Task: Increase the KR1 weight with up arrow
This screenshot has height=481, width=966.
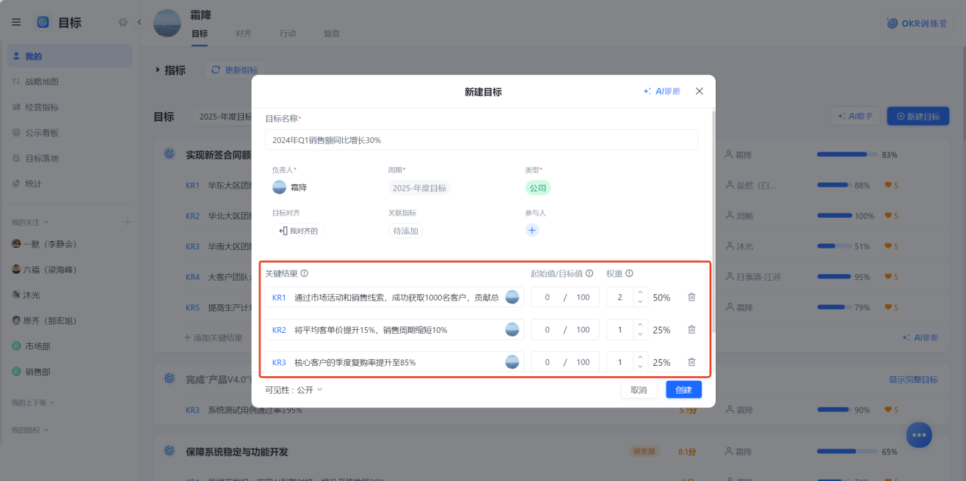Action: pos(639,293)
